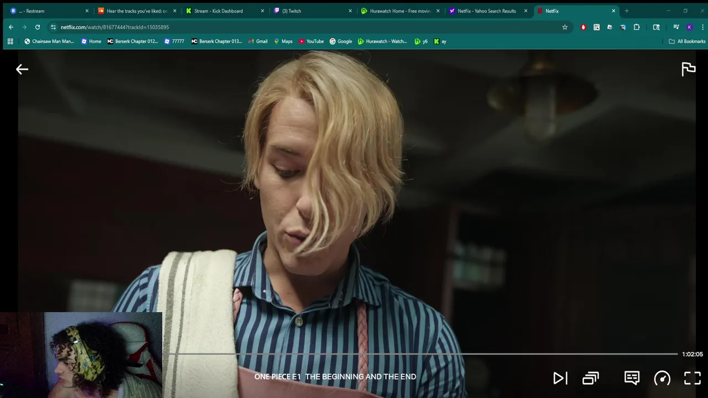Expand the All Bookmarks folder

[x=687, y=41]
